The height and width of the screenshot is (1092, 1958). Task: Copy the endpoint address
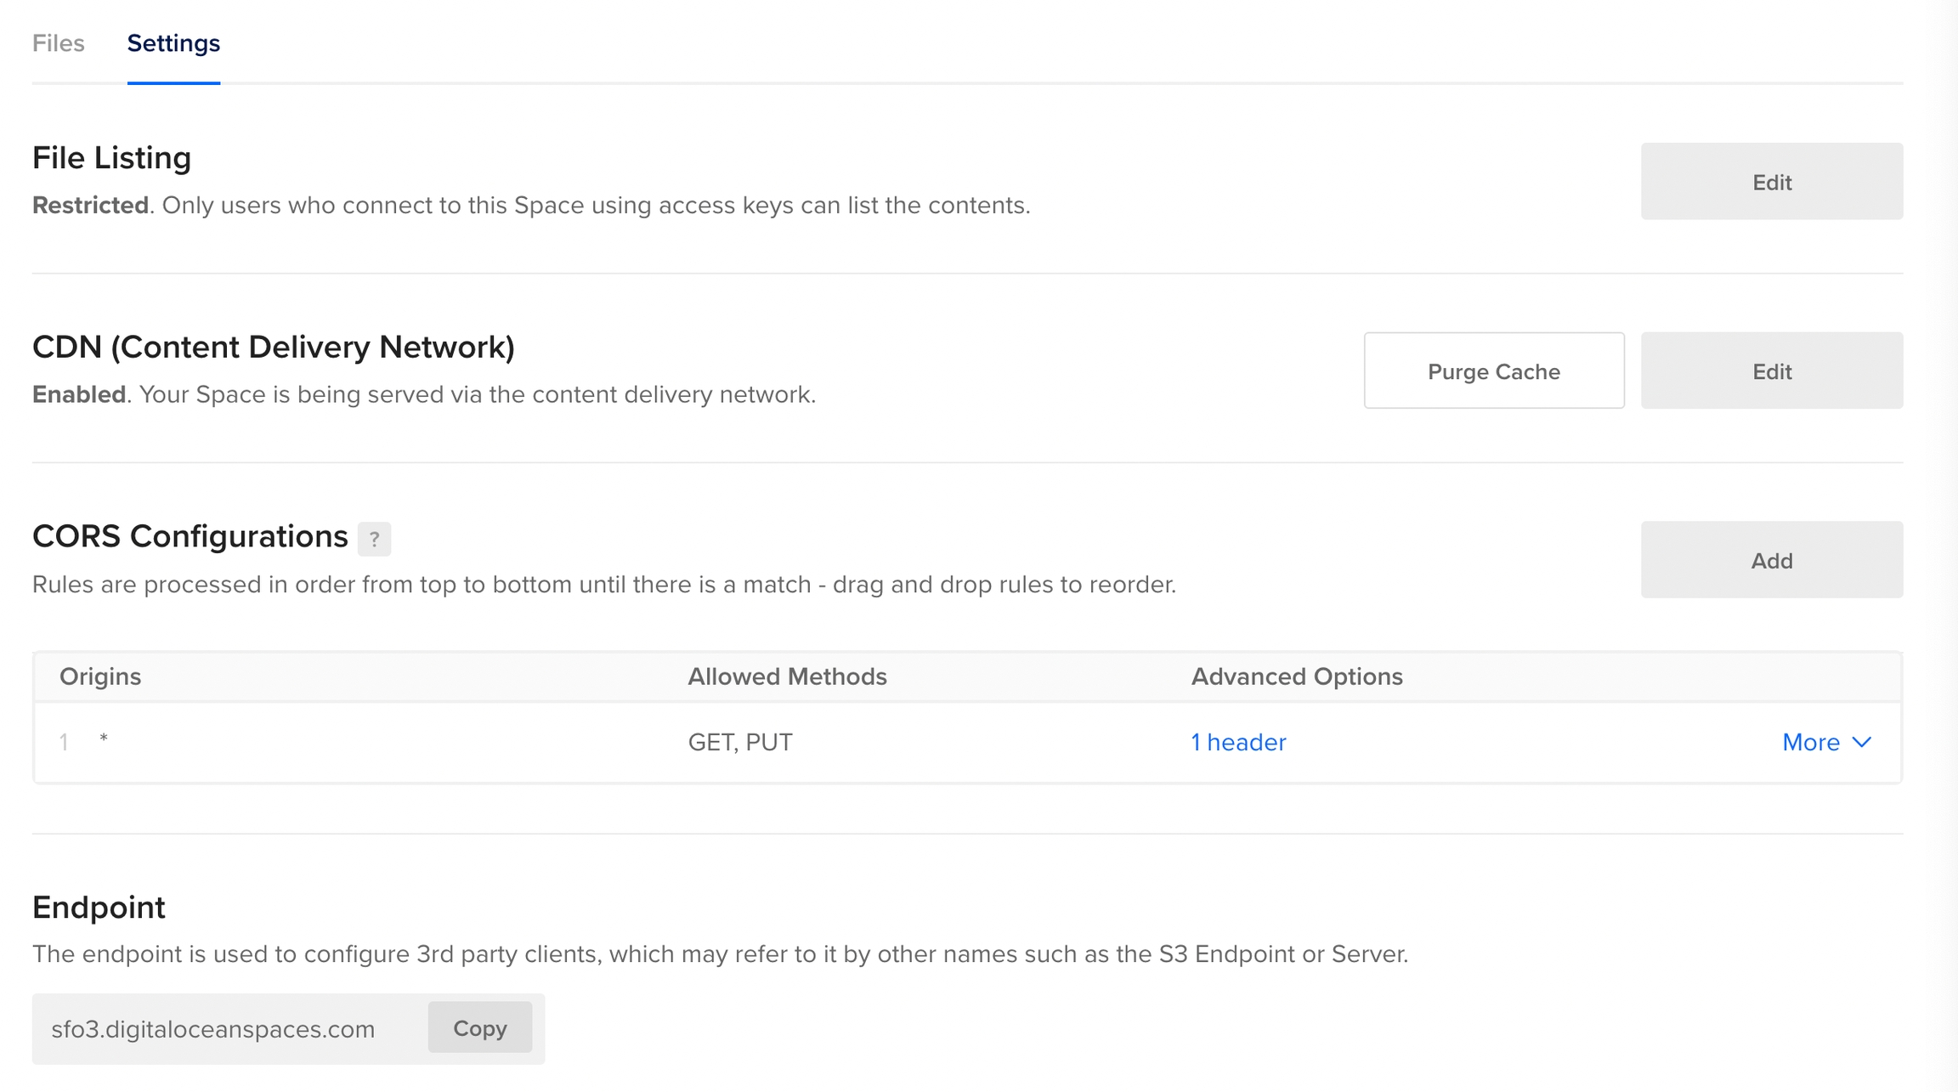tap(479, 1028)
